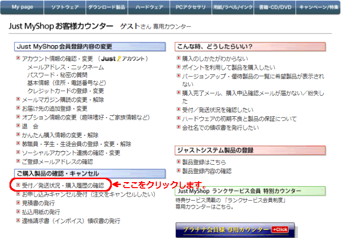This screenshot has height=238, width=341.
Task: Click red bullet beside ハードウェアの初期不良と製品の保証
Action: click(179, 118)
